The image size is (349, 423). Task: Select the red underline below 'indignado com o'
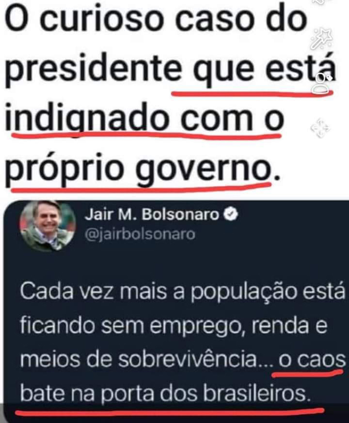point(147,135)
